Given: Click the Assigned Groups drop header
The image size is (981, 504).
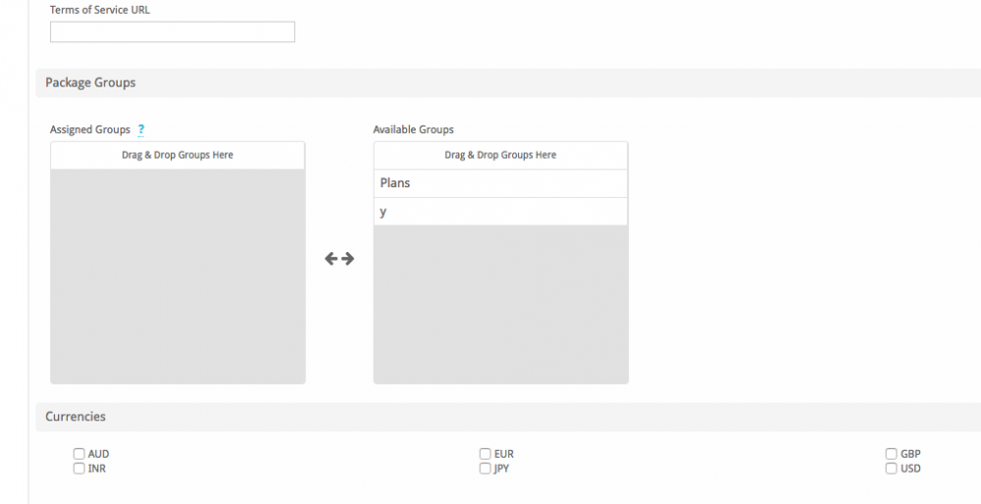Looking at the screenshot, I should pos(178,155).
